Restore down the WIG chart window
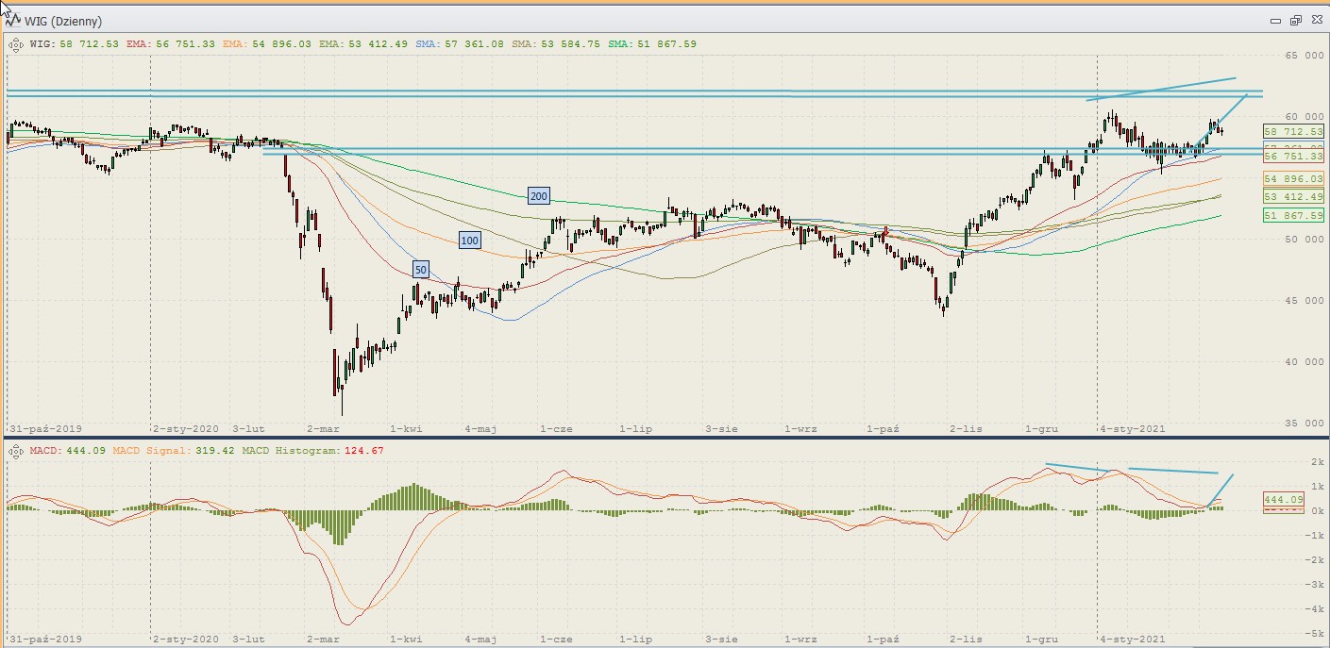Screen dimensions: 1330x648 1295,21
